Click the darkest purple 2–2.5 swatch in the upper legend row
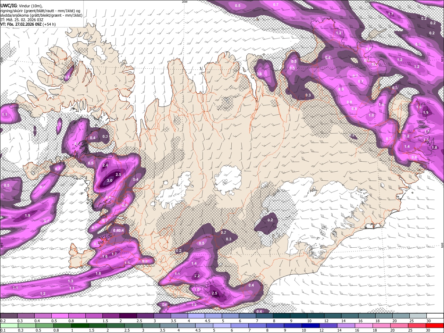This screenshot has width=444, height=333. (x=128, y=316)
